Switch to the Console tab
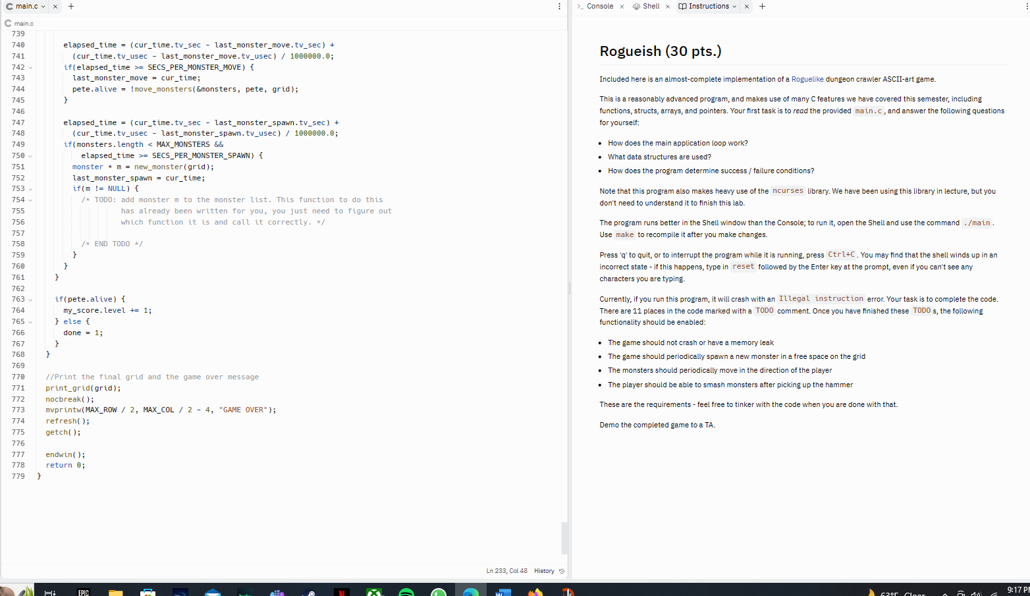This screenshot has width=1030, height=596. (599, 6)
